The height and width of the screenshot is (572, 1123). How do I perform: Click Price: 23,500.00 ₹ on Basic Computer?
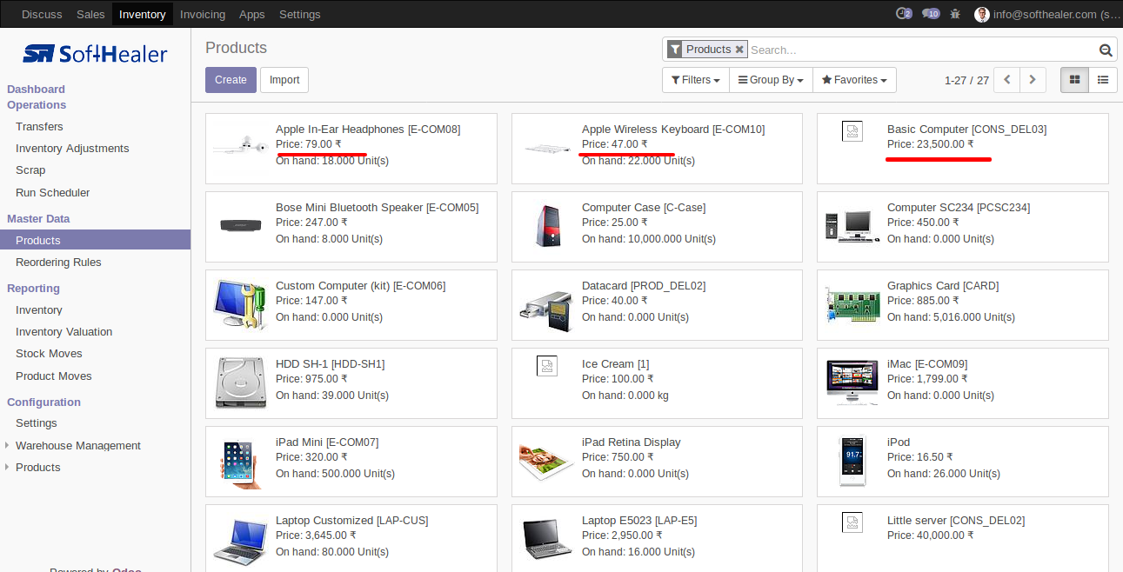click(931, 144)
